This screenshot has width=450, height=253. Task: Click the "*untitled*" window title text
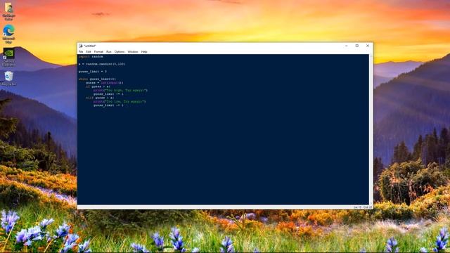90,46
